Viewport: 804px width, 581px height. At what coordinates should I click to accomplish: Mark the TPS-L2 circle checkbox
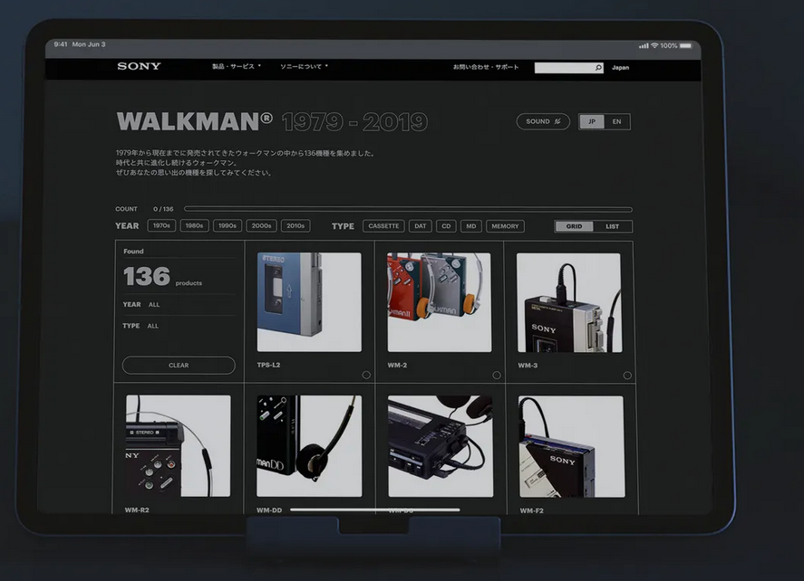point(366,375)
